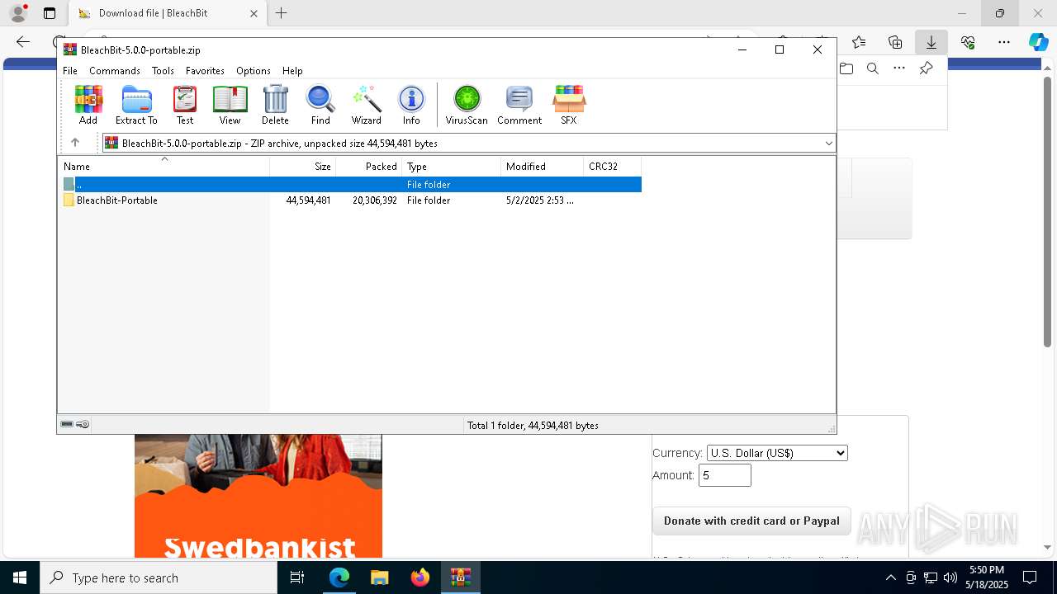Open Task View on taskbar

(298, 577)
